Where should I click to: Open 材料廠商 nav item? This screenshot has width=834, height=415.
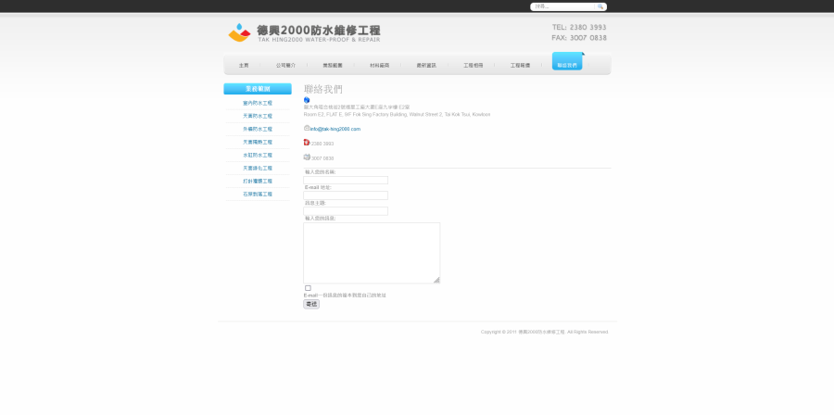click(x=379, y=66)
